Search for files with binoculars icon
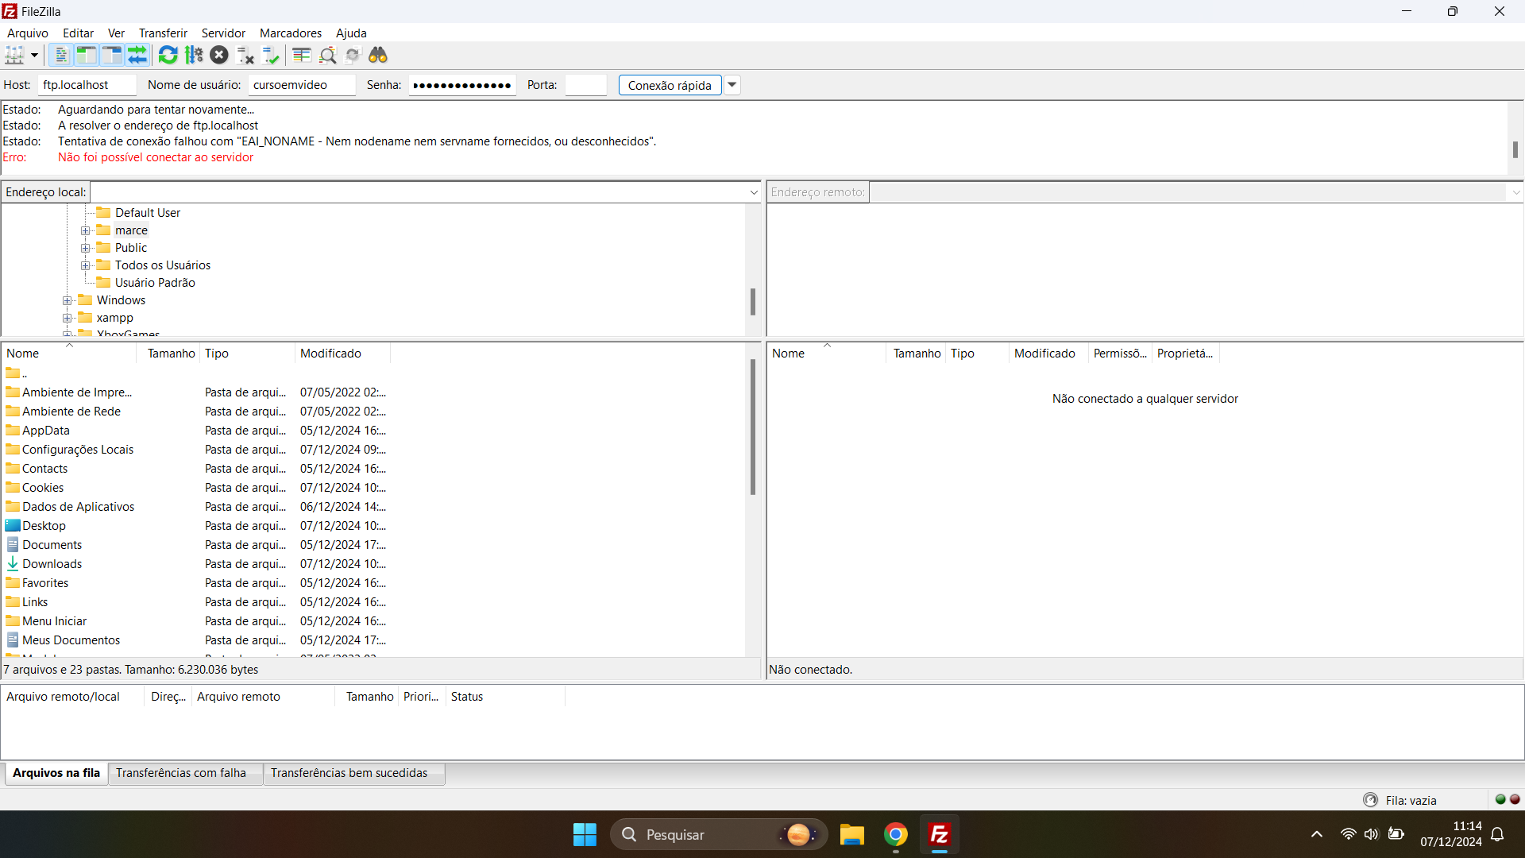This screenshot has height=858, width=1525. click(378, 56)
